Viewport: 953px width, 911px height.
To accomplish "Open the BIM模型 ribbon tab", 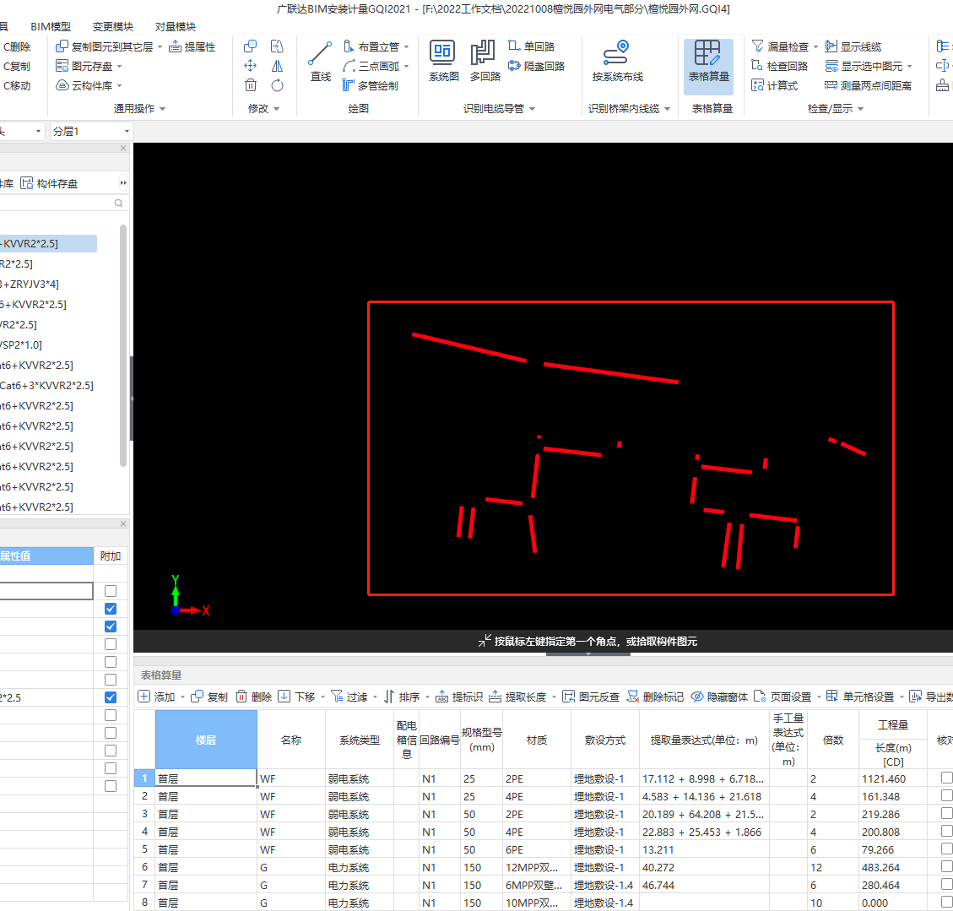I will (51, 27).
